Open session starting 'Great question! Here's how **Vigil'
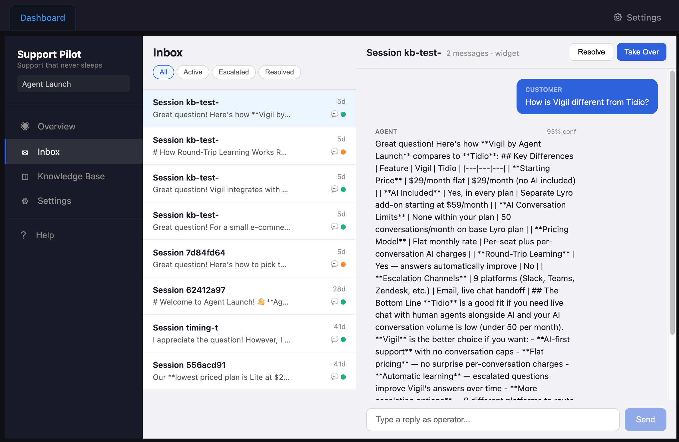Screen dimensions: 679x442 tap(249, 108)
